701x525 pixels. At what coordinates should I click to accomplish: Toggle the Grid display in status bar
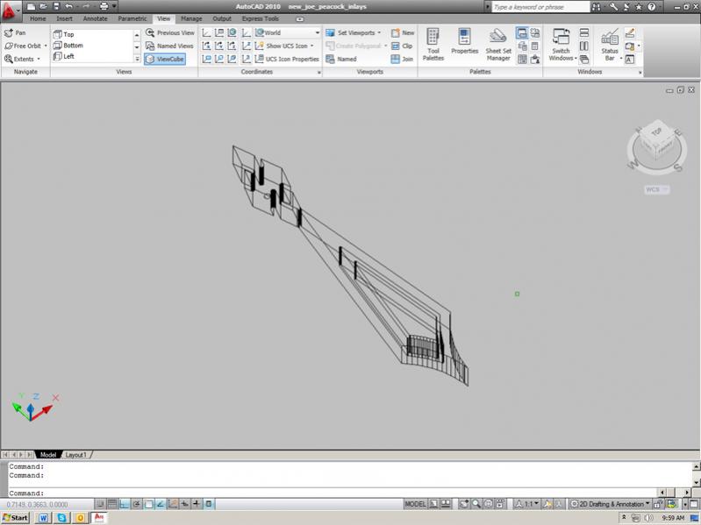(x=112, y=504)
